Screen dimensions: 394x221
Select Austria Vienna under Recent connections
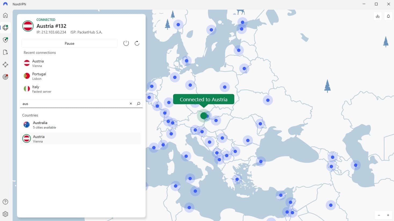pos(81,63)
